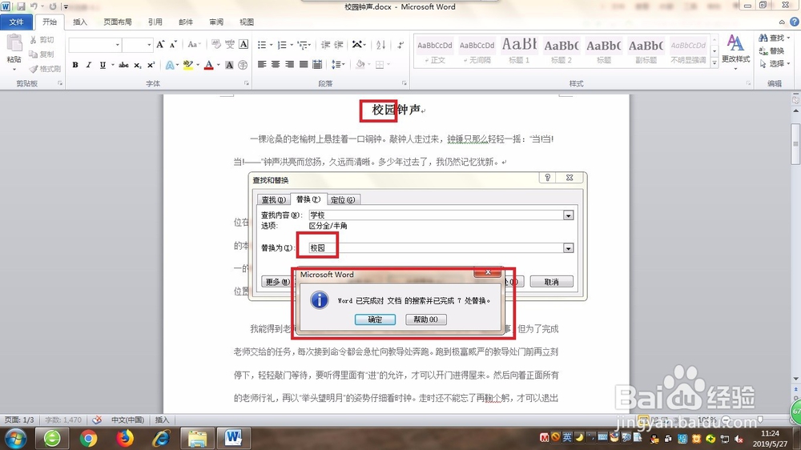
Task: Open line spacing options
Action: [x=338, y=64]
